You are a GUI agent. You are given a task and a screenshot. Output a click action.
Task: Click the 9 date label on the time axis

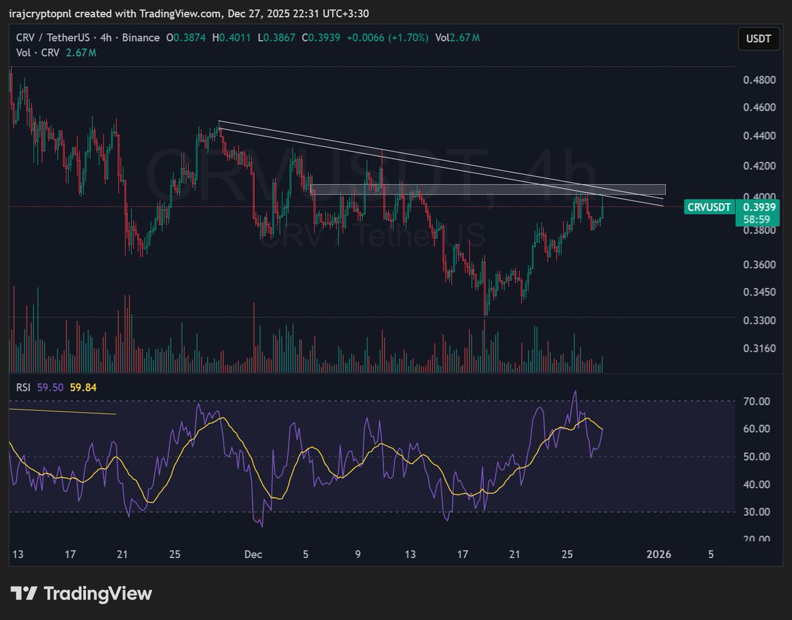(358, 555)
